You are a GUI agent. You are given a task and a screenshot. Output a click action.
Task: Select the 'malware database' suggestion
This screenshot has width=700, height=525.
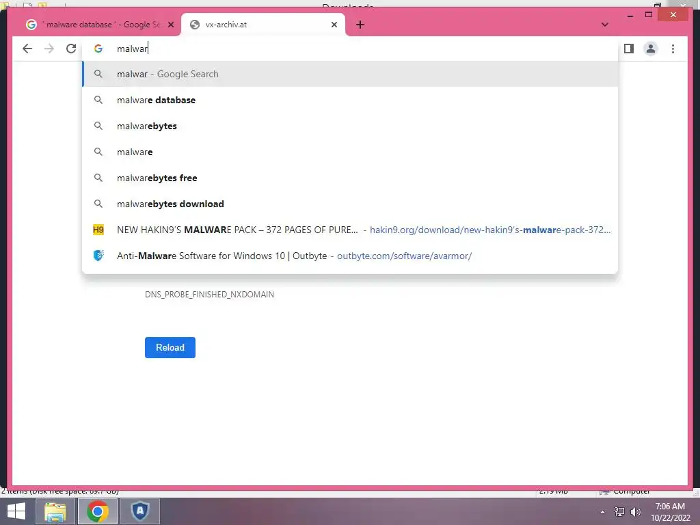pyautogui.click(x=350, y=100)
